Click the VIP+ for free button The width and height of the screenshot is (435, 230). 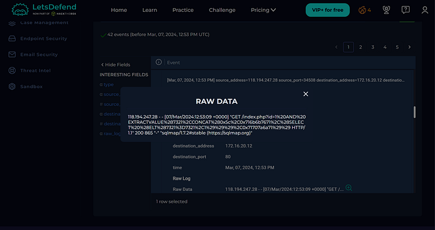click(x=327, y=10)
